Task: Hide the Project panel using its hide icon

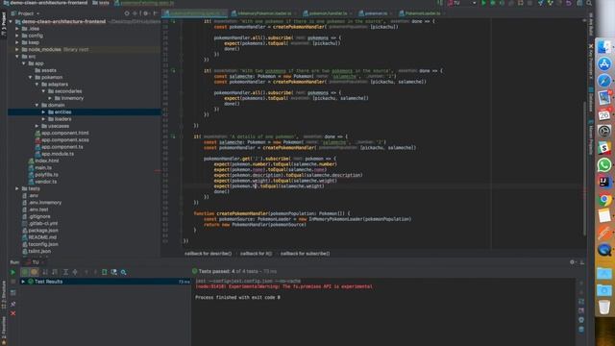Action: point(155,13)
